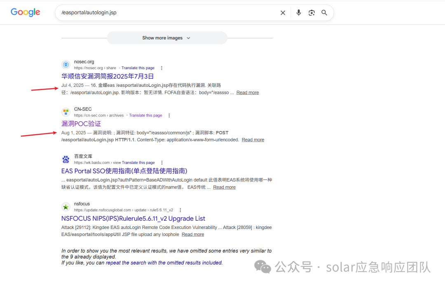Click the Aug 1, 2025 snippet date
Screen dimensions: 445x285
point(73,133)
